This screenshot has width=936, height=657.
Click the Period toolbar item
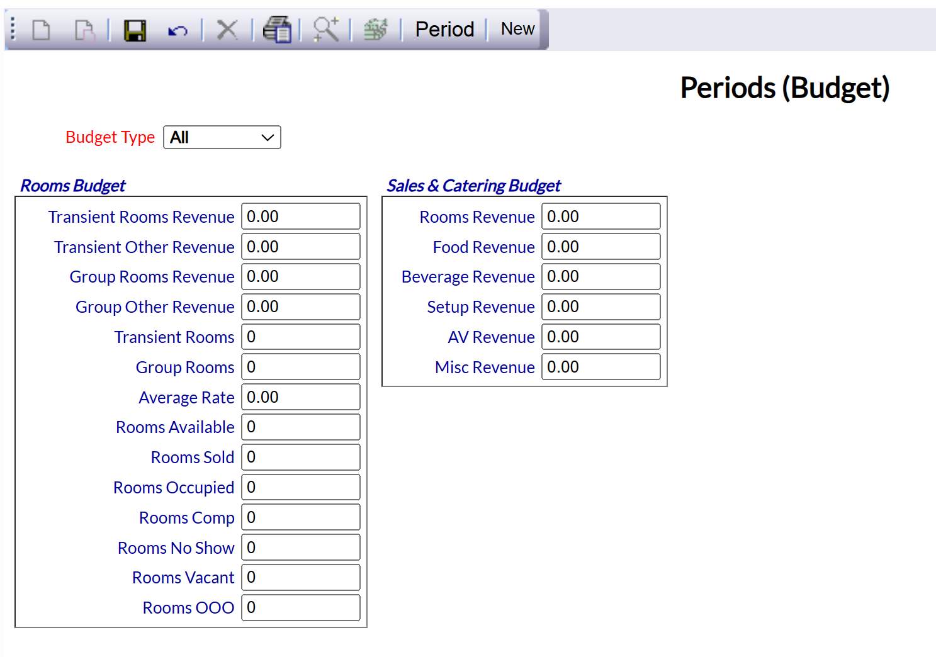pos(444,30)
